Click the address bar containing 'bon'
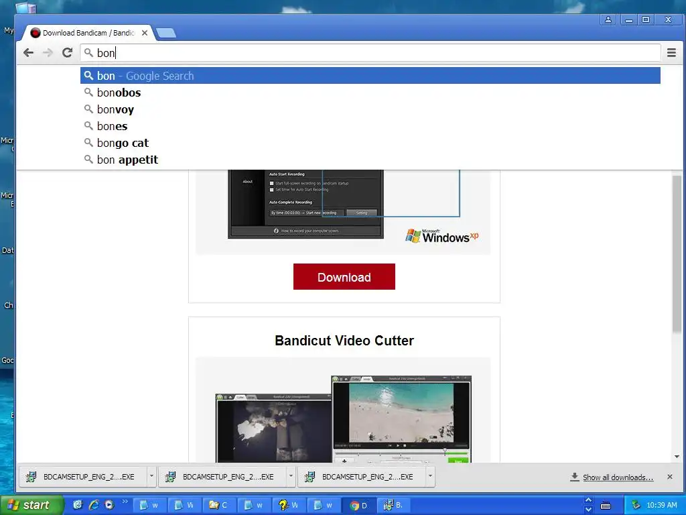The width and height of the screenshot is (686, 515). 370,53
